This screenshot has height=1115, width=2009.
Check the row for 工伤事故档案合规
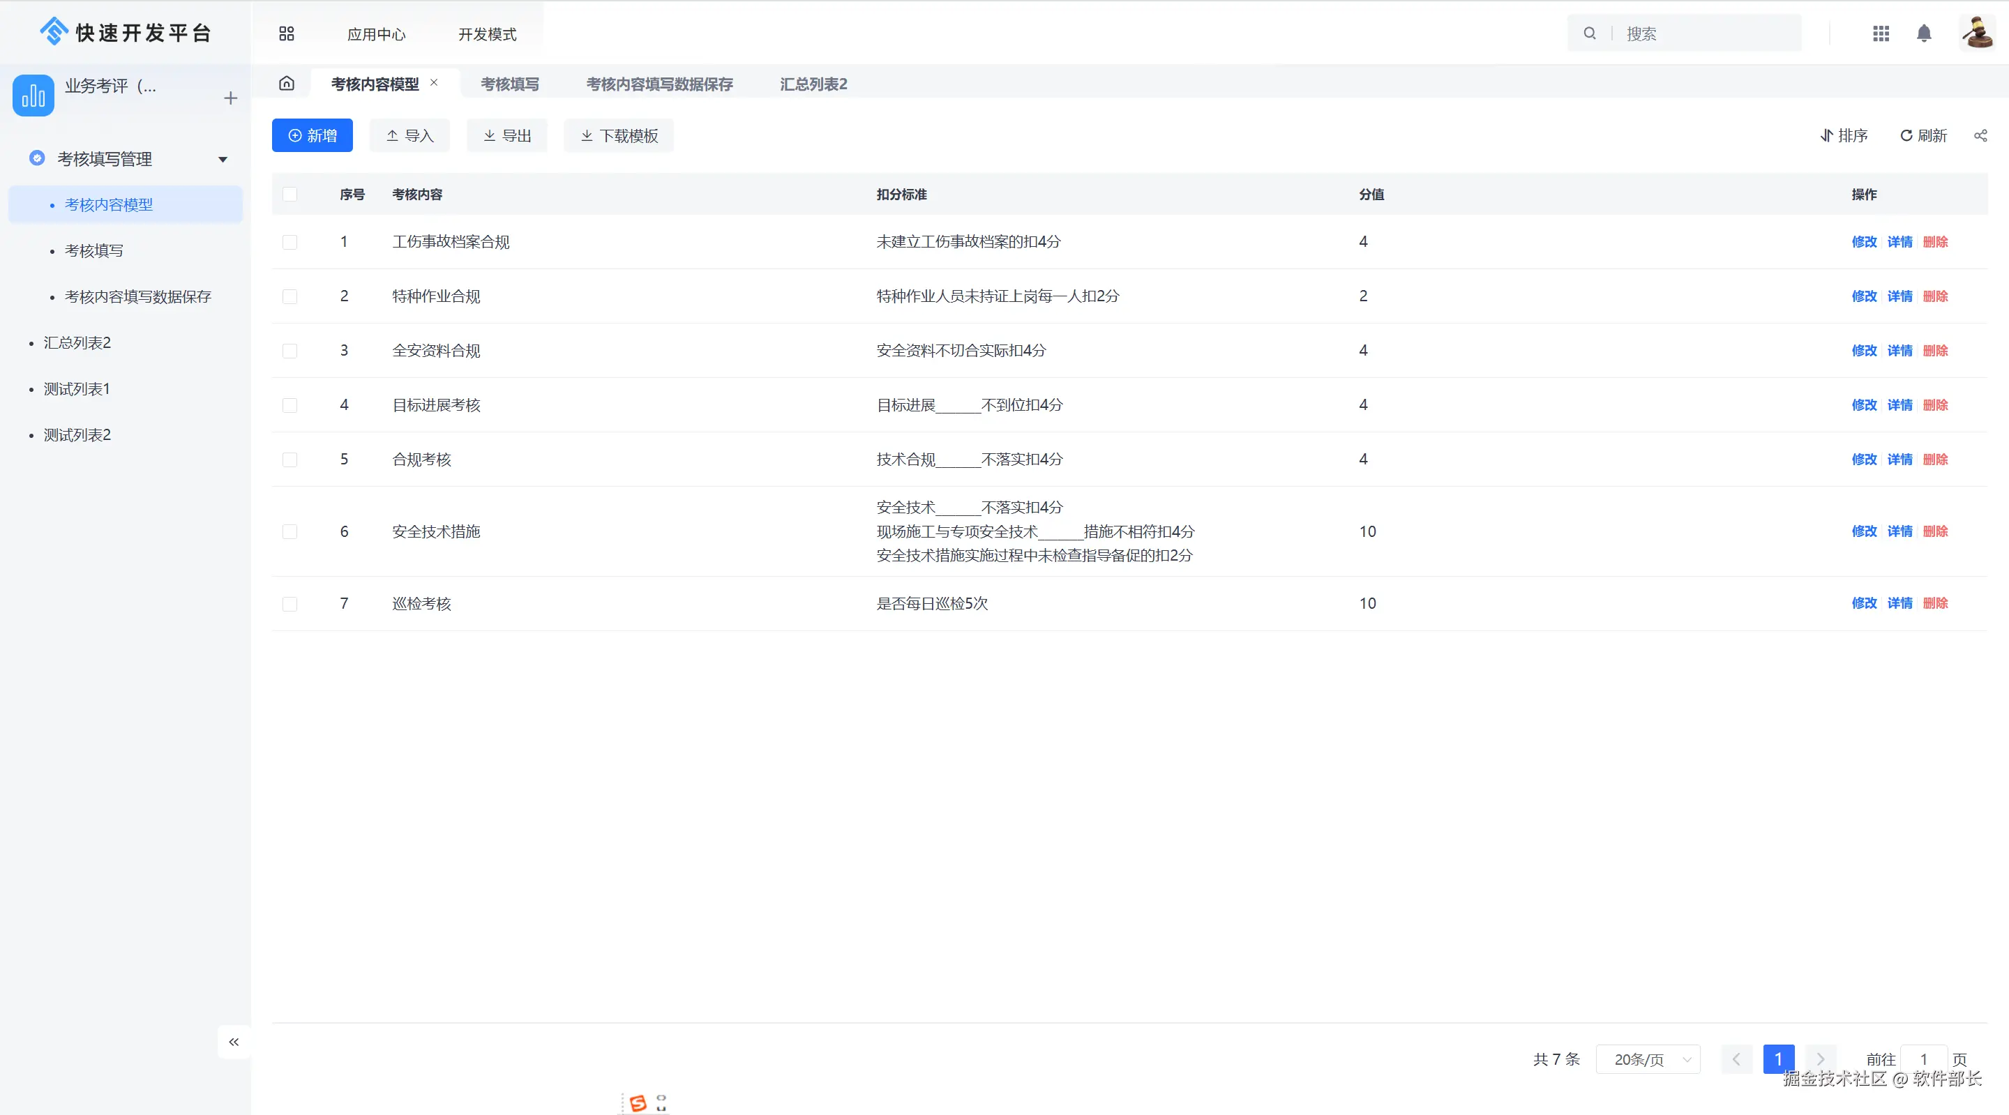point(289,242)
